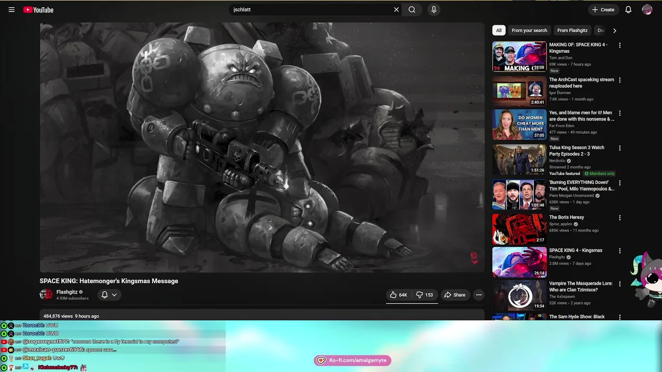Open the notifications bell in header
Viewport: 662px width, 372px height.
tap(628, 9)
